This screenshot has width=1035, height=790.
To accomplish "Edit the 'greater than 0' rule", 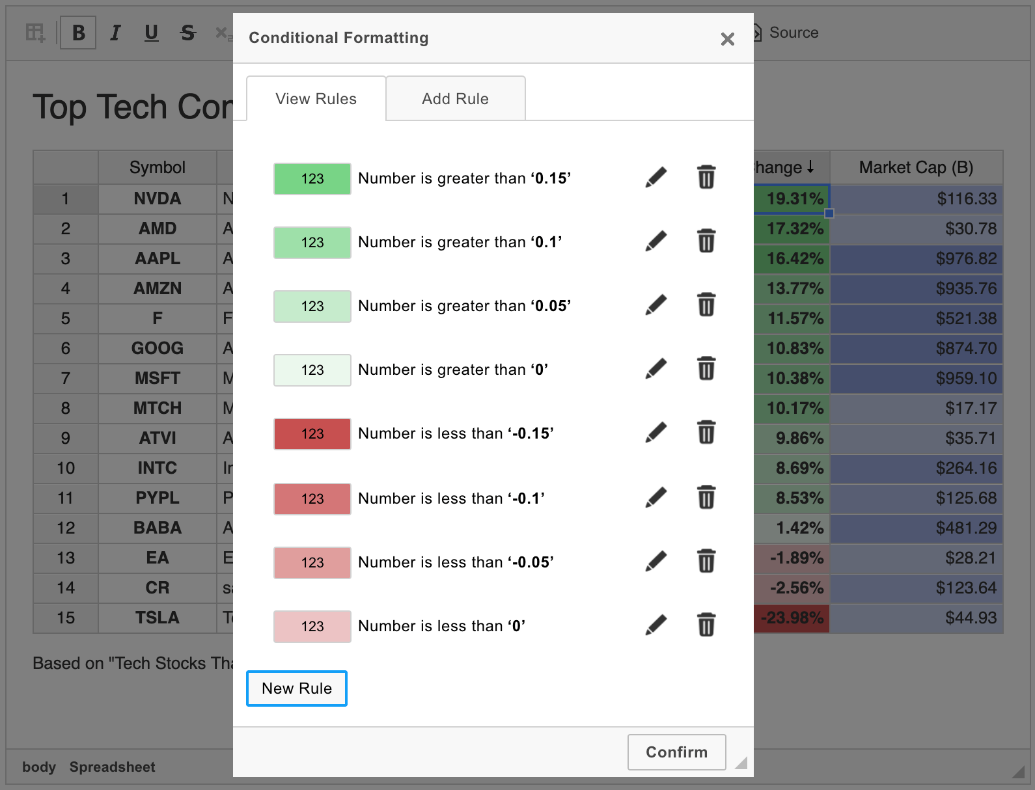I will click(x=656, y=369).
